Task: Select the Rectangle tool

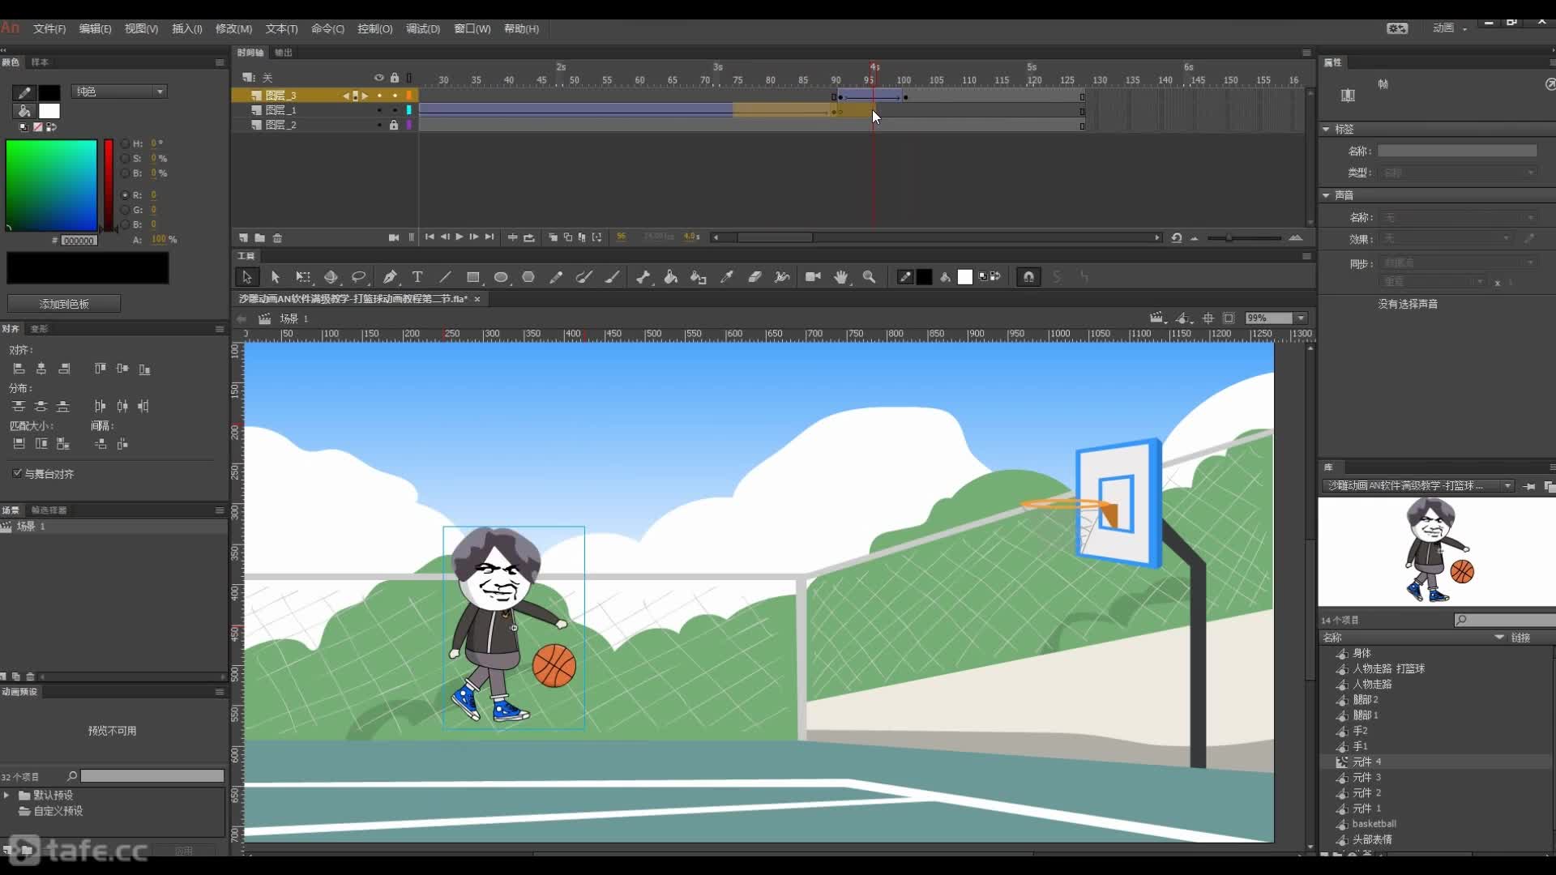Action: pyautogui.click(x=473, y=277)
